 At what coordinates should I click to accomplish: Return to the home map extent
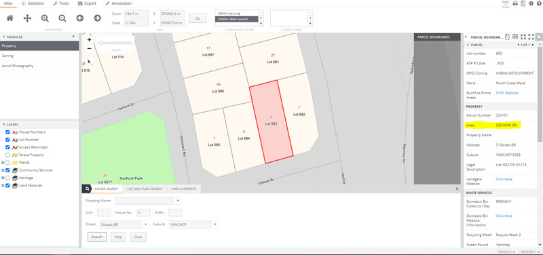click(10, 18)
